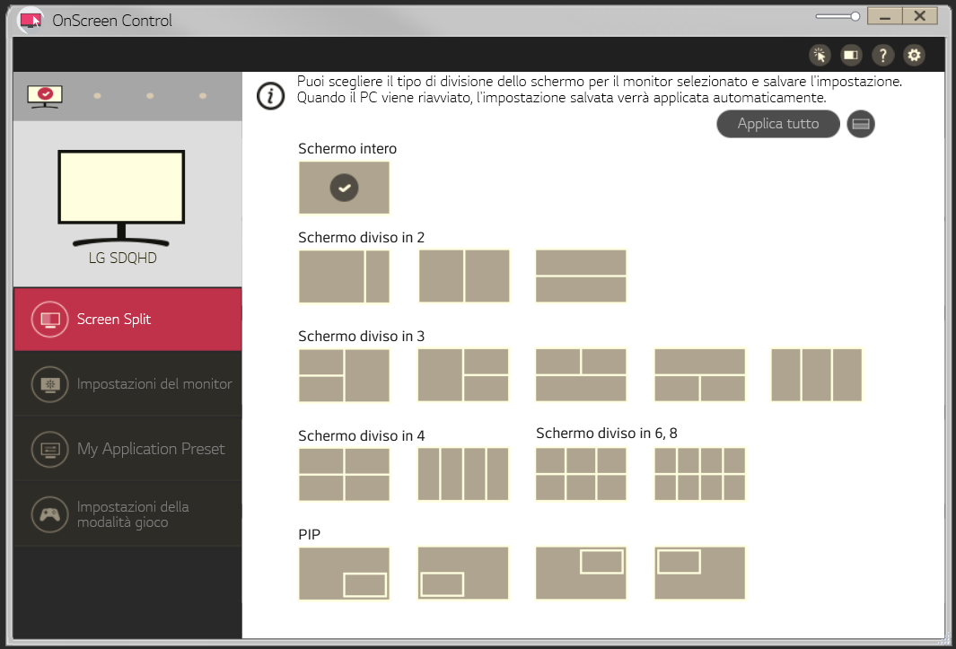Open settings with the gear icon
956x649 pixels.
click(914, 56)
